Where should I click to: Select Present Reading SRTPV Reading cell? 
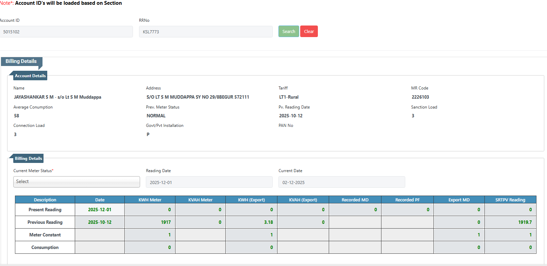(510, 210)
